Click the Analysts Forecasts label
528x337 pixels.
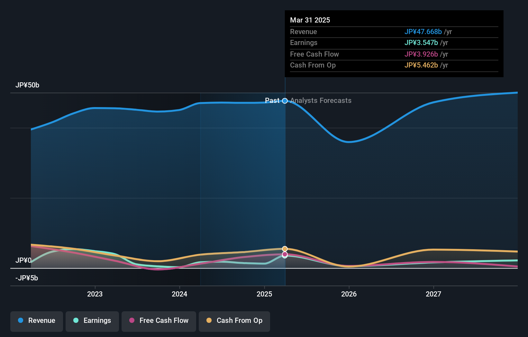tap(321, 101)
